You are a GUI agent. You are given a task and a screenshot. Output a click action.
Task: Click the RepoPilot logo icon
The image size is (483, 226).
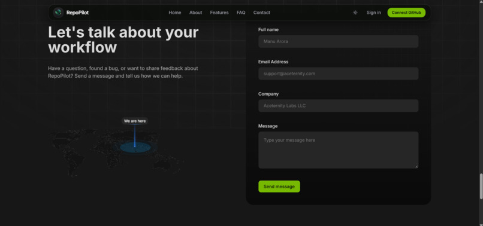[x=58, y=13]
